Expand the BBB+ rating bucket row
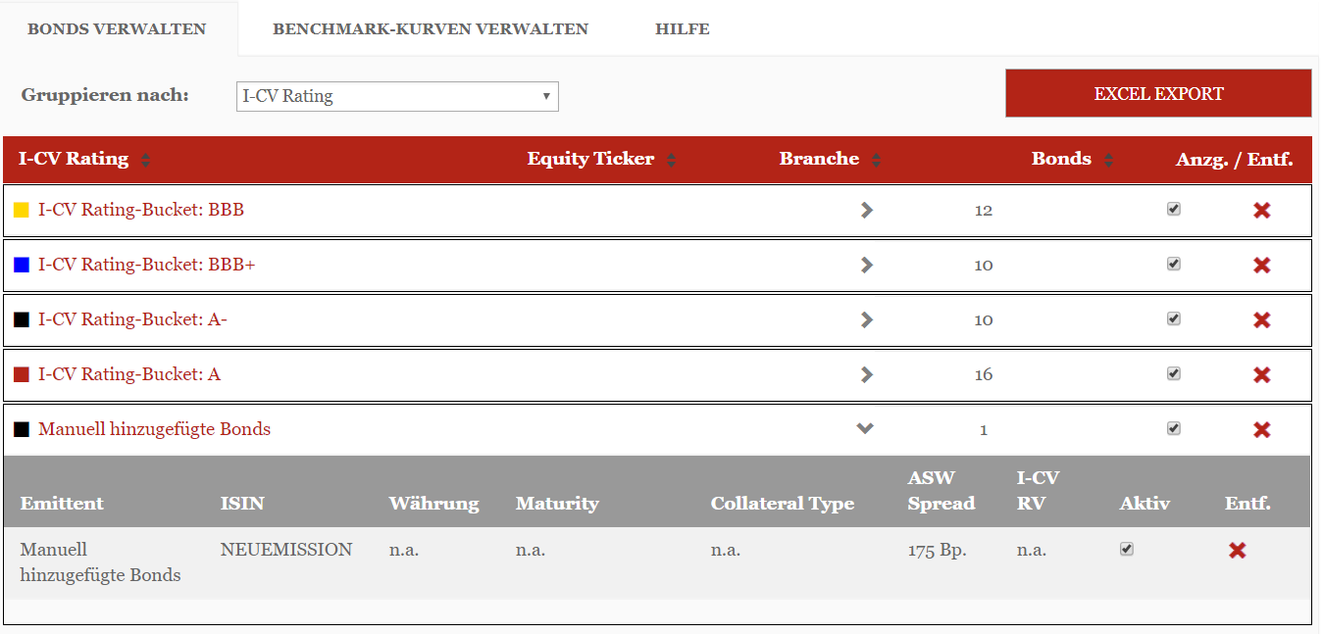Screen dimensions: 1323x634 point(866,265)
